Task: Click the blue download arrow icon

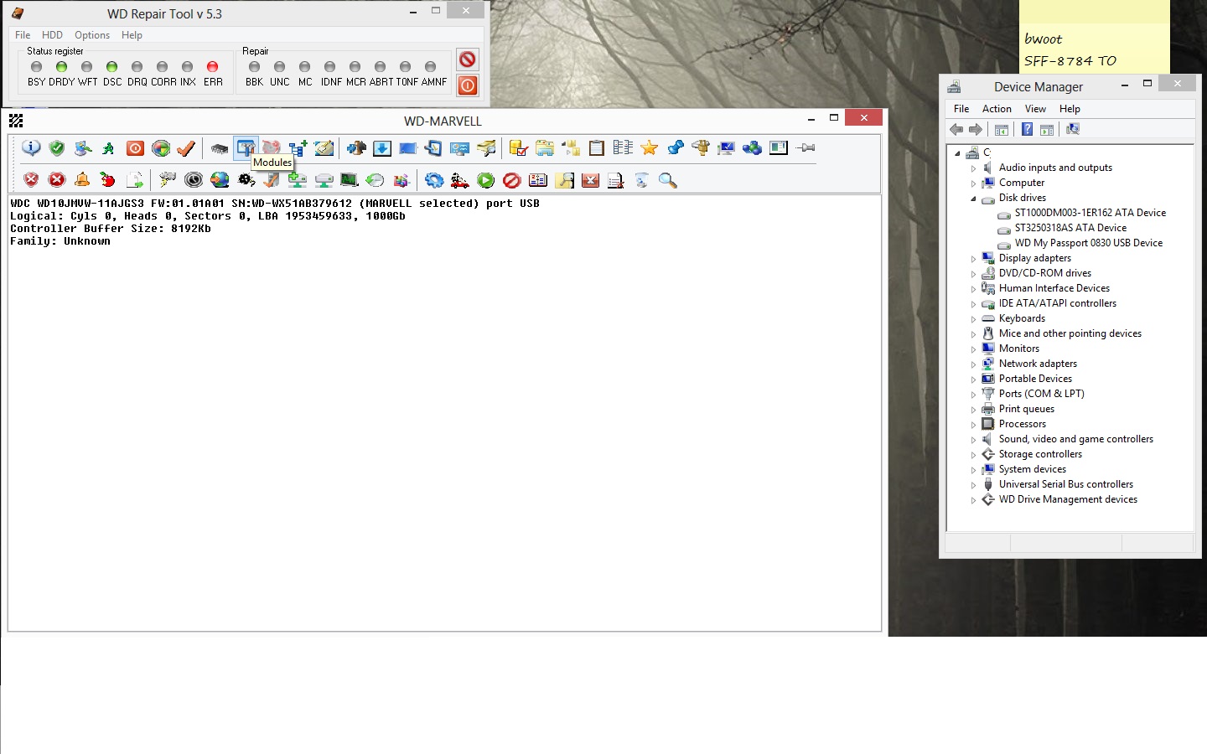Action: point(382,148)
